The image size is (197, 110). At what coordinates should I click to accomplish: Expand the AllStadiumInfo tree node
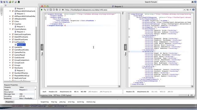[10, 19]
